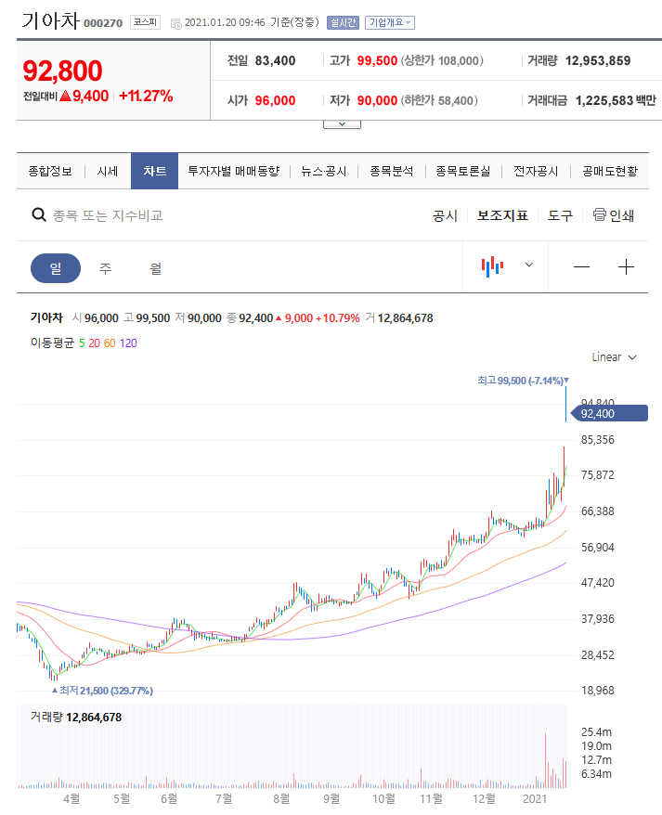
Task: Open the 종목분석 tab
Action: coord(391,171)
